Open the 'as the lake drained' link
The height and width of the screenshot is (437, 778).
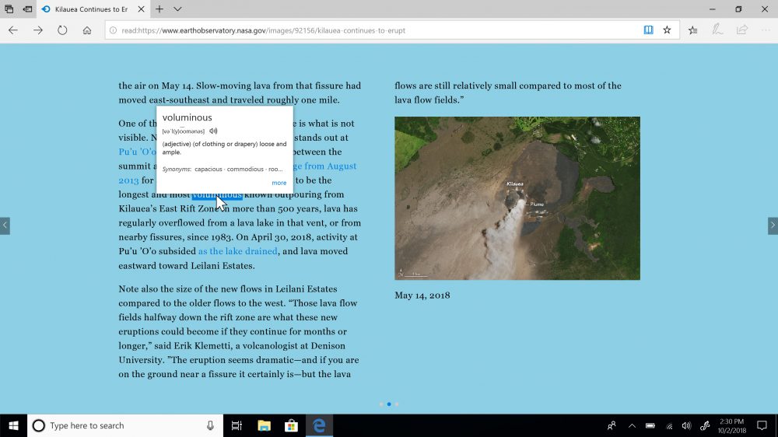tap(237, 251)
